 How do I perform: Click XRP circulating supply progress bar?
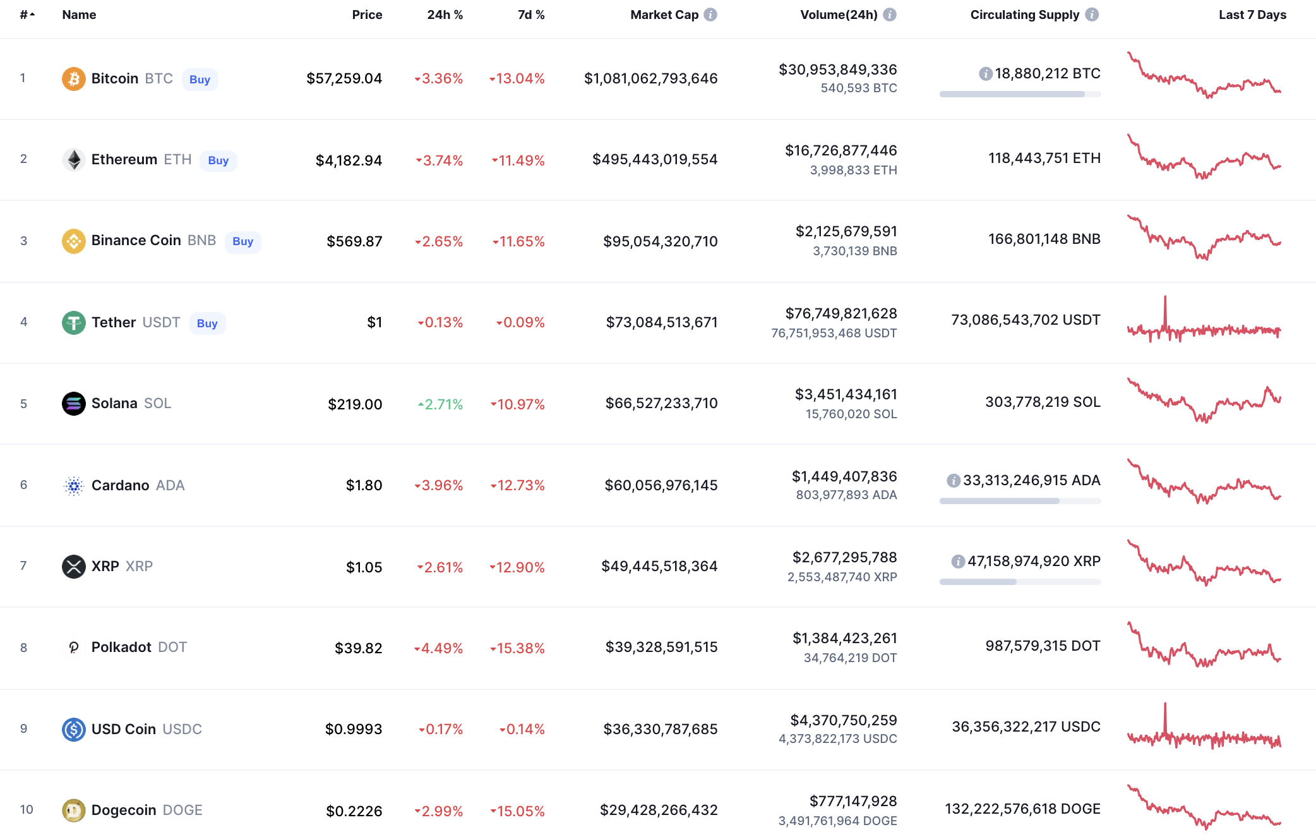[1020, 582]
